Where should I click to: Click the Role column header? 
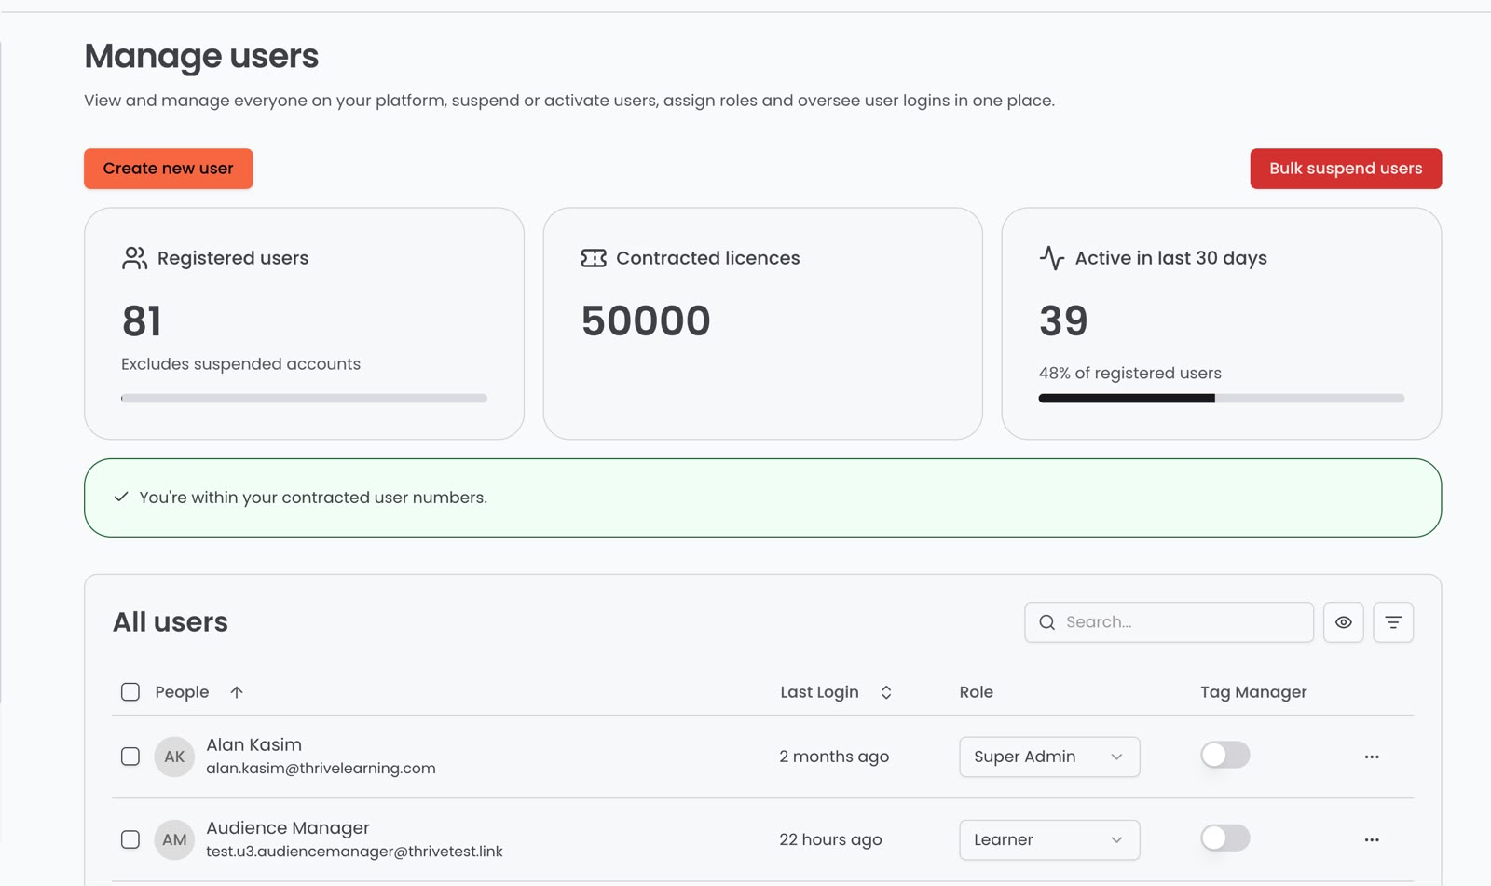[976, 692]
